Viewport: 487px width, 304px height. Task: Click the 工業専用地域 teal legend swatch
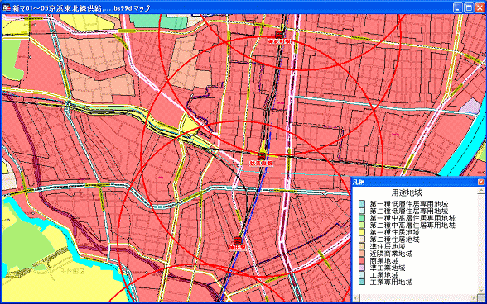362,282
